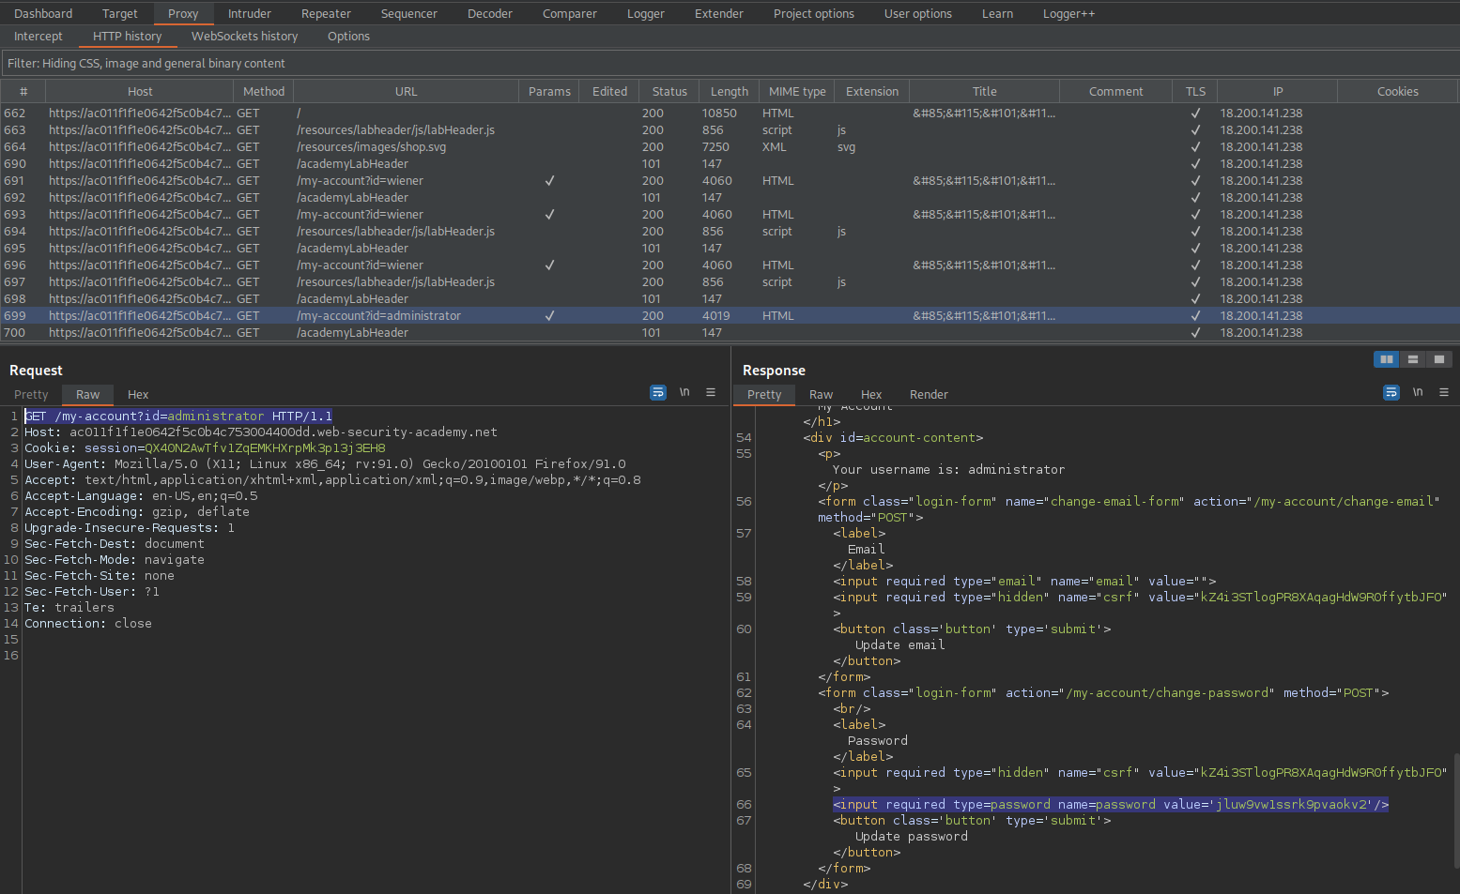Open the filter bar settings
1460x894 pixels.
pos(730,63)
